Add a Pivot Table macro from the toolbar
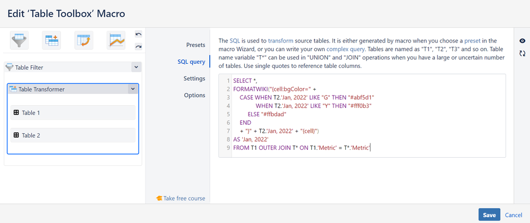Viewport: 530px width, 223px height. coord(84,40)
